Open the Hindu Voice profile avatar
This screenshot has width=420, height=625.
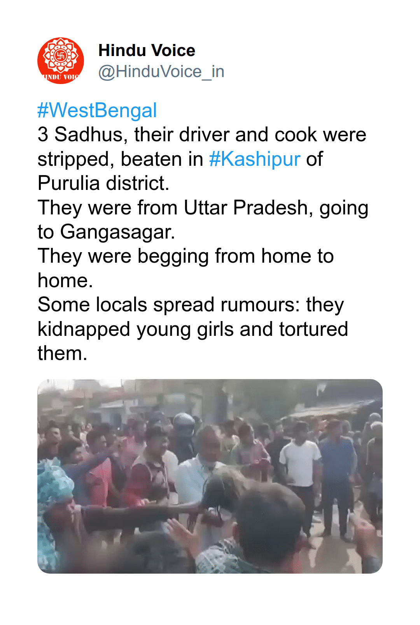point(61,61)
